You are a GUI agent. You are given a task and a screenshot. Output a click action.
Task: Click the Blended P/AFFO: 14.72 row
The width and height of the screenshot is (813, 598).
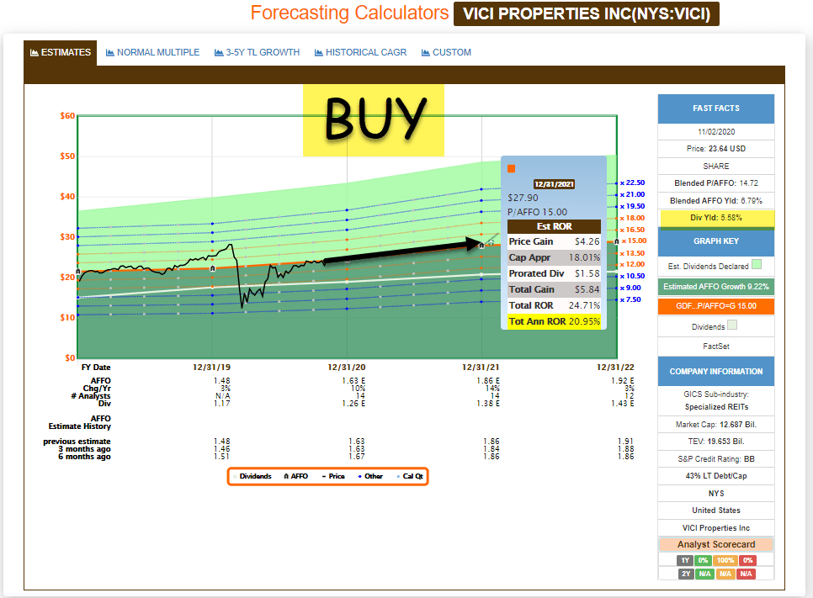click(716, 183)
